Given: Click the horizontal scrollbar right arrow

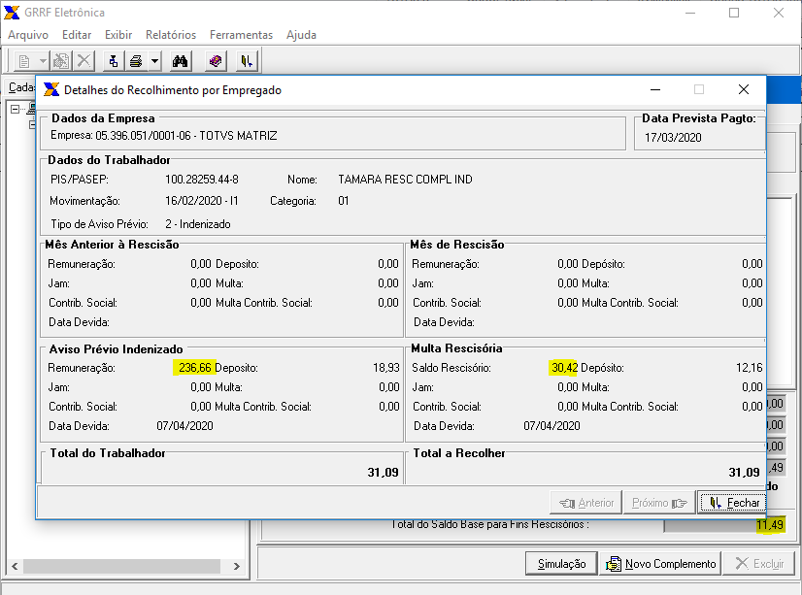Looking at the screenshot, I should 236,566.
